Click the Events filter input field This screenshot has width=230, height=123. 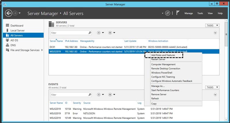pos(69,95)
